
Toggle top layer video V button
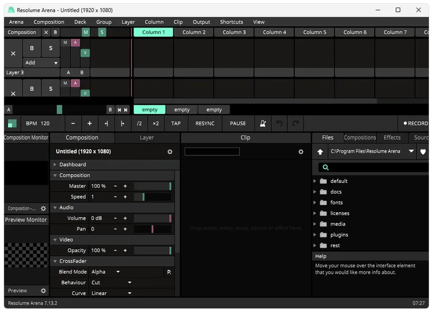click(x=85, y=52)
